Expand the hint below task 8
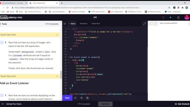Viewport: 190px width, 107px height. [30, 76]
